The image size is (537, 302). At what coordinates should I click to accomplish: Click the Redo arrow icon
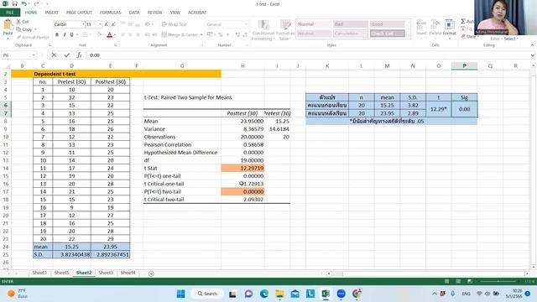(36, 3)
